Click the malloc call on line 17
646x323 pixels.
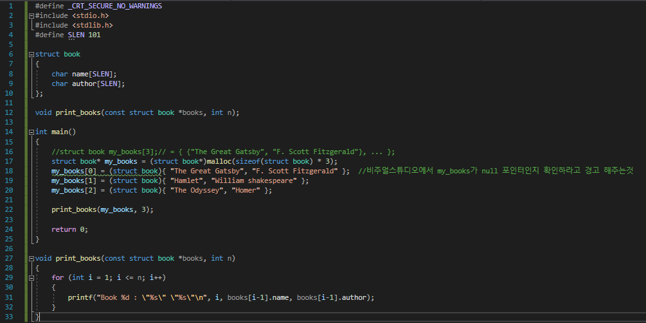click(x=219, y=161)
